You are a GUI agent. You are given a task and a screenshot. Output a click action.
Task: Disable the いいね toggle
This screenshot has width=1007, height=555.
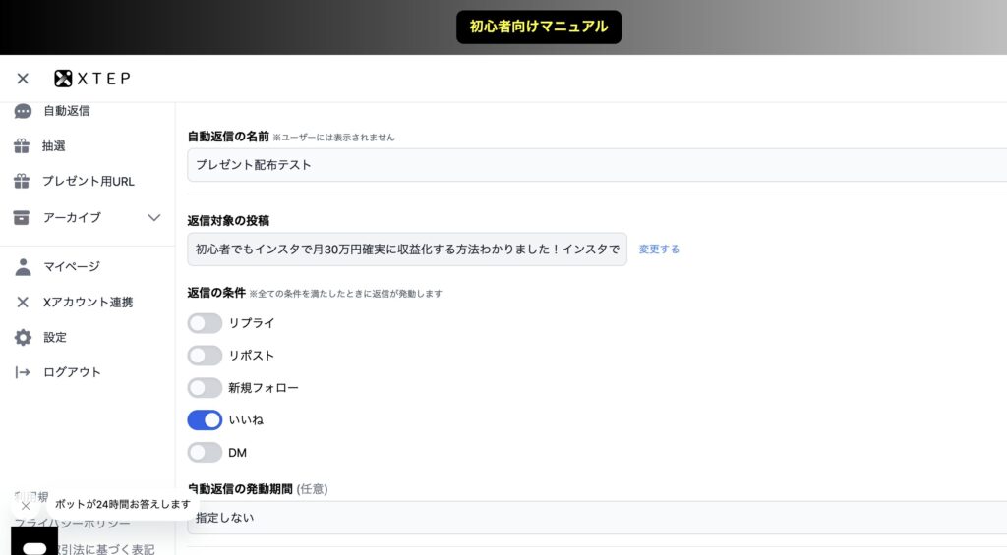click(205, 420)
